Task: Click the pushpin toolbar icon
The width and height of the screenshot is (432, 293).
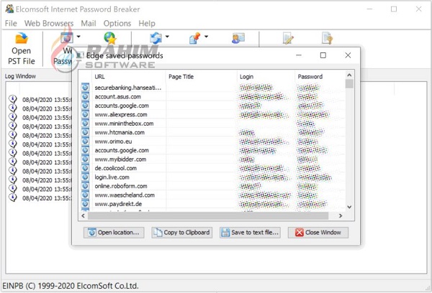Action: [195, 38]
